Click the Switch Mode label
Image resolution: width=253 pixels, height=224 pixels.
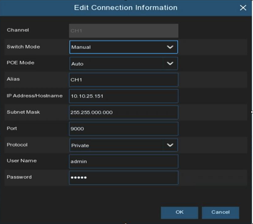click(23, 47)
